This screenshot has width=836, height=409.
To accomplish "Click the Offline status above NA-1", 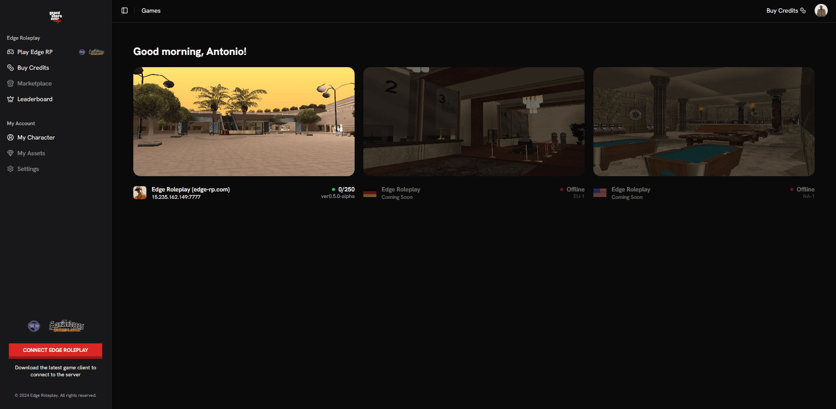I will coord(806,189).
